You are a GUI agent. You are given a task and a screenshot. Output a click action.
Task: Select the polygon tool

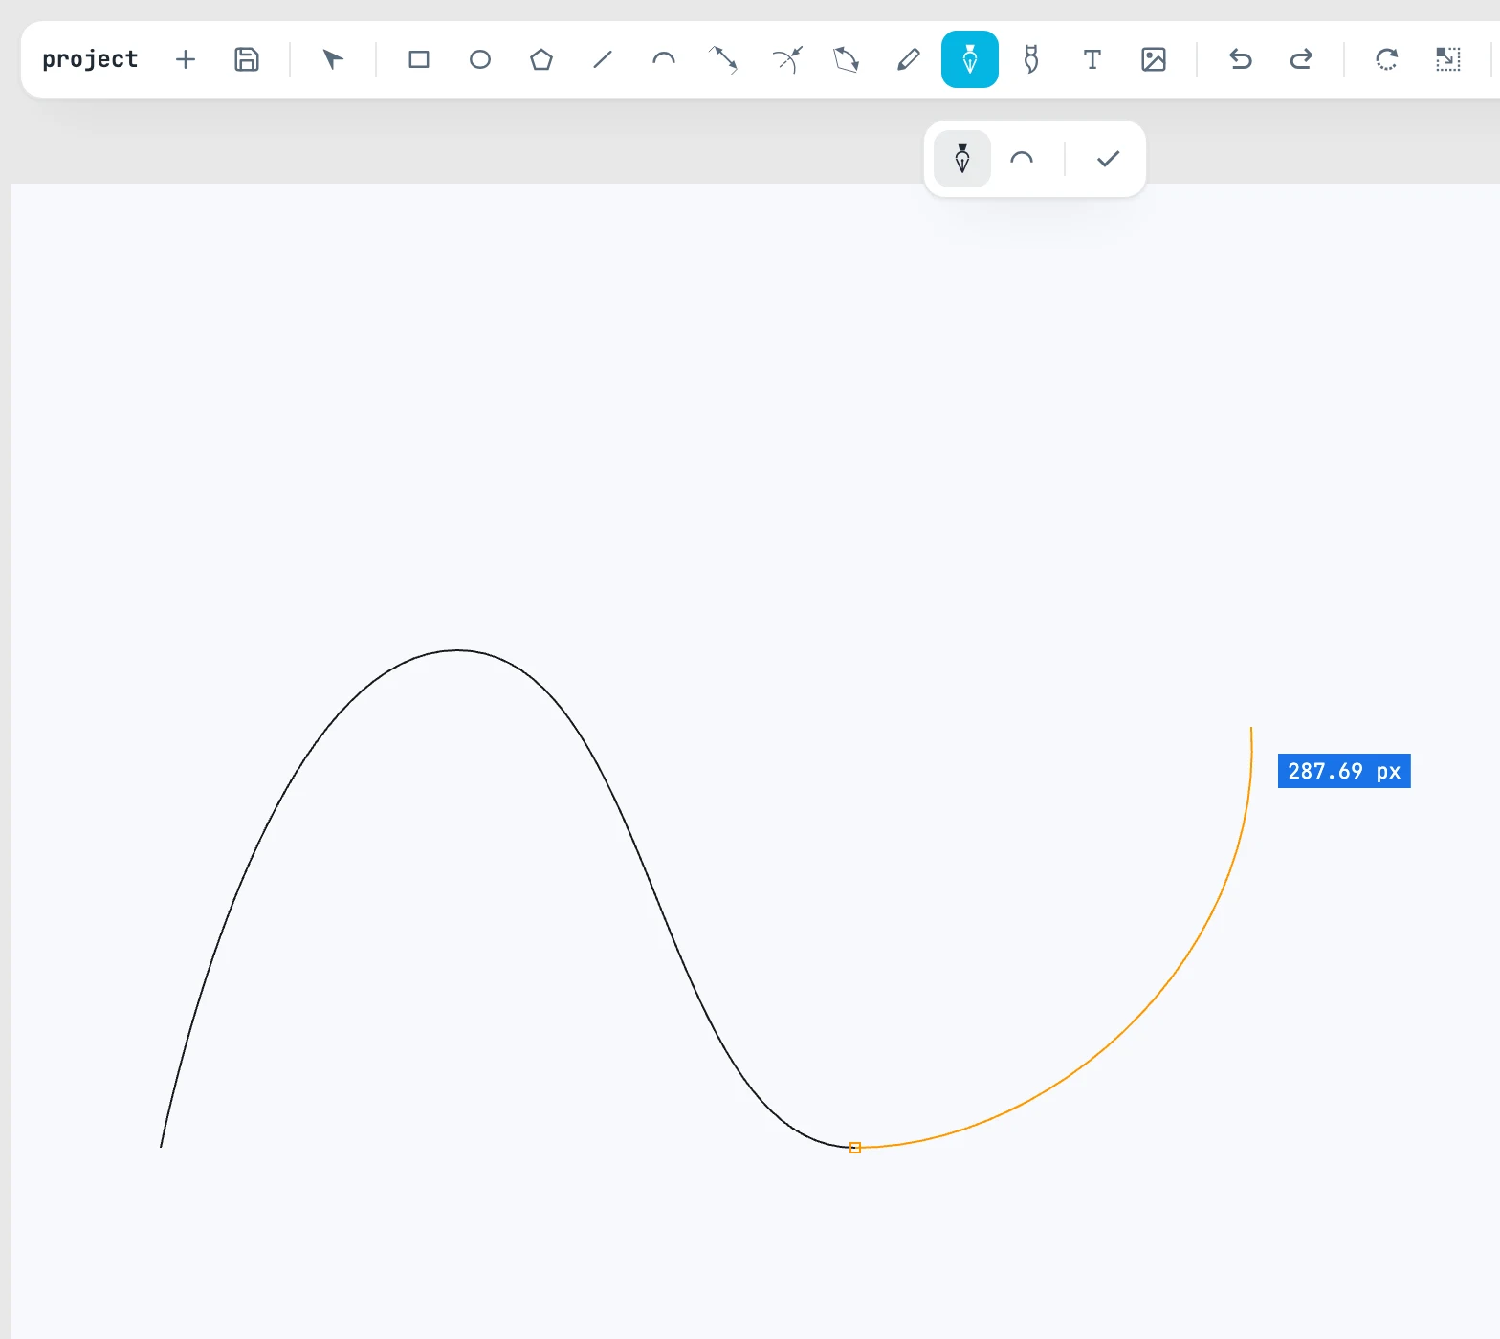[541, 59]
